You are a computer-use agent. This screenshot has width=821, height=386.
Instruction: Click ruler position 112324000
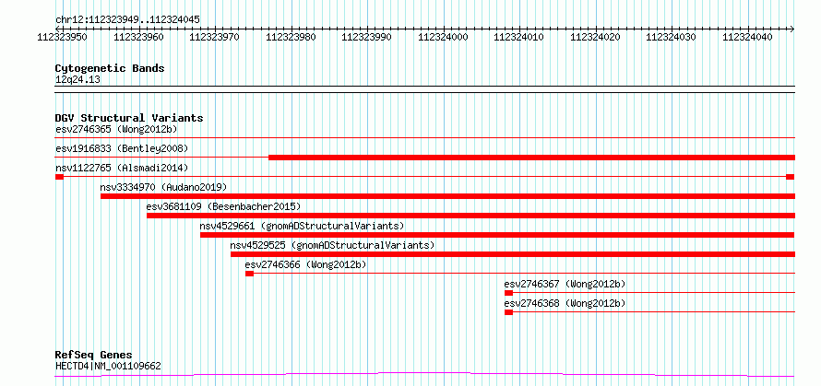444,37
